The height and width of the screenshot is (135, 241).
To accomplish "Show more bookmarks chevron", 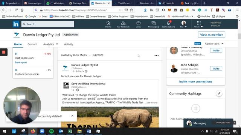I will tap(237, 16).
